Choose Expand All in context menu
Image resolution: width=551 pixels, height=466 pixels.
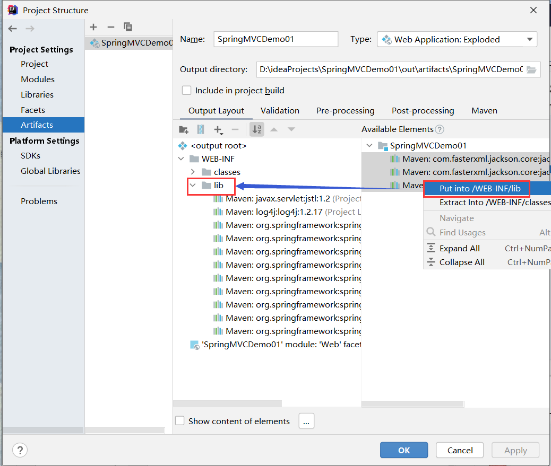488,249
